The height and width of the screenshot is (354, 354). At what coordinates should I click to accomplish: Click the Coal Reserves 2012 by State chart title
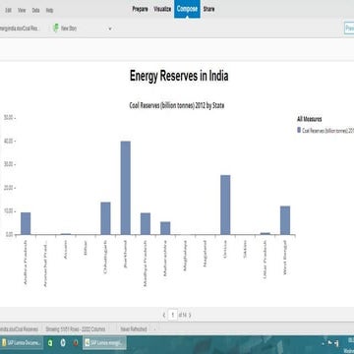(177, 105)
